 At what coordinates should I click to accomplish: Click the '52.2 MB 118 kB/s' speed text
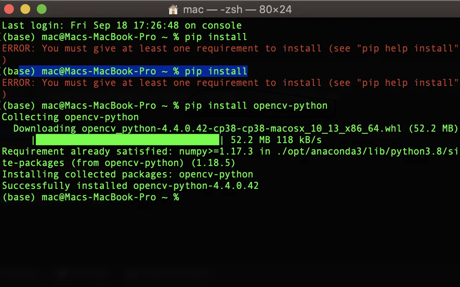[276, 140]
